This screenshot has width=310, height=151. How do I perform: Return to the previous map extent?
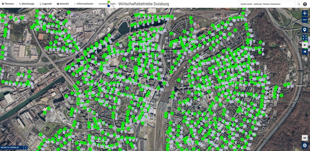coord(305,52)
